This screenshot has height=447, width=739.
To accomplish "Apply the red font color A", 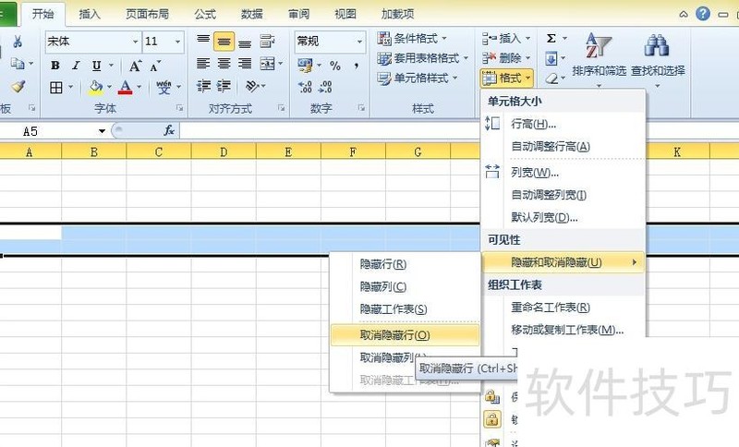I will (125, 87).
